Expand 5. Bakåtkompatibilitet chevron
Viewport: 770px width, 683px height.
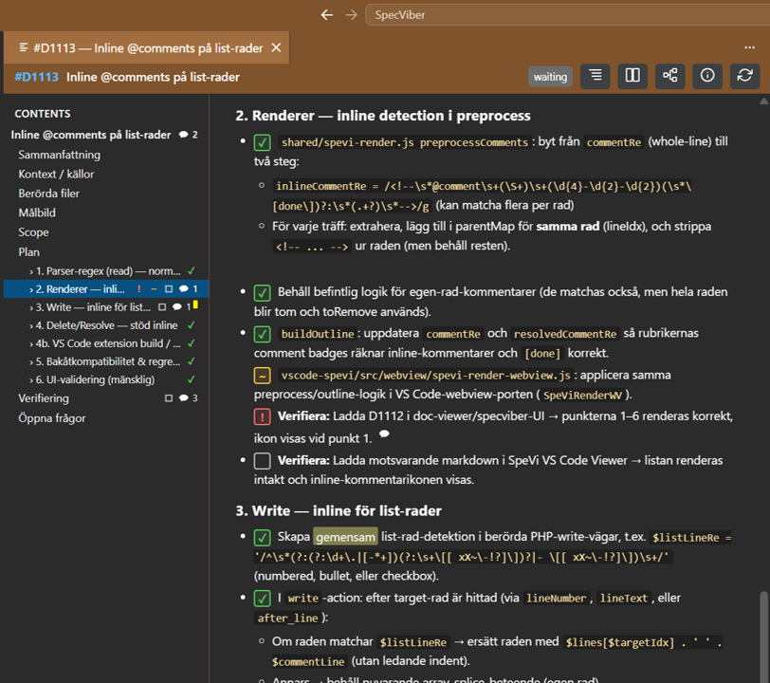coord(31,362)
